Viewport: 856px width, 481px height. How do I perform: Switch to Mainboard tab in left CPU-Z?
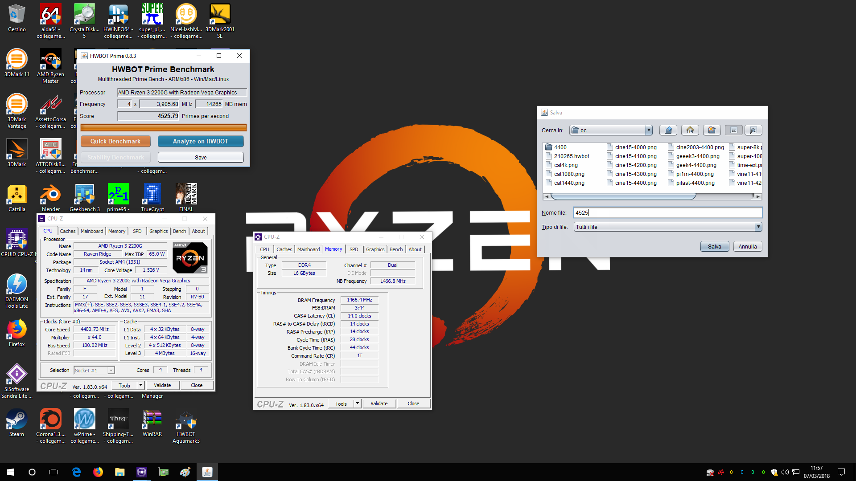pyautogui.click(x=92, y=231)
